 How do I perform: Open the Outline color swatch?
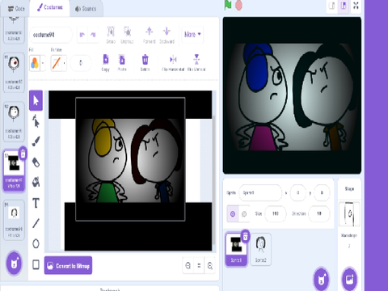(x=57, y=63)
